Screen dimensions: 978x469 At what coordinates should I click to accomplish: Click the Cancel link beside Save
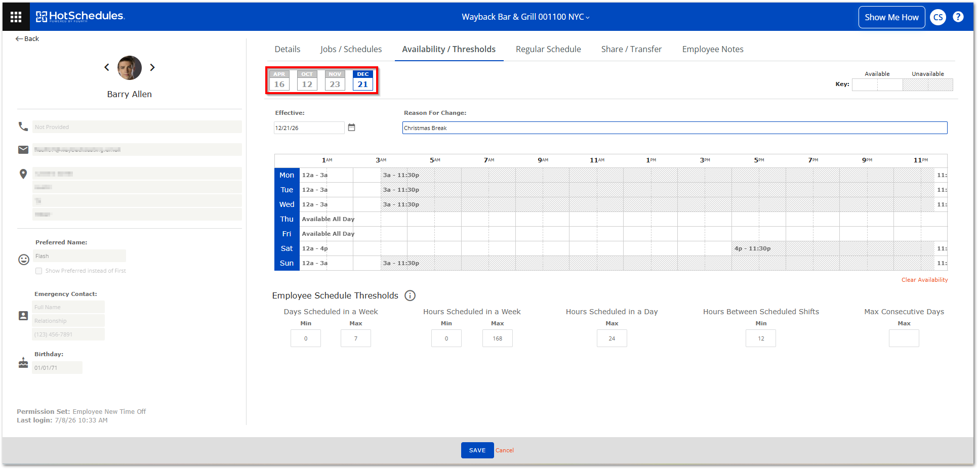pos(504,450)
